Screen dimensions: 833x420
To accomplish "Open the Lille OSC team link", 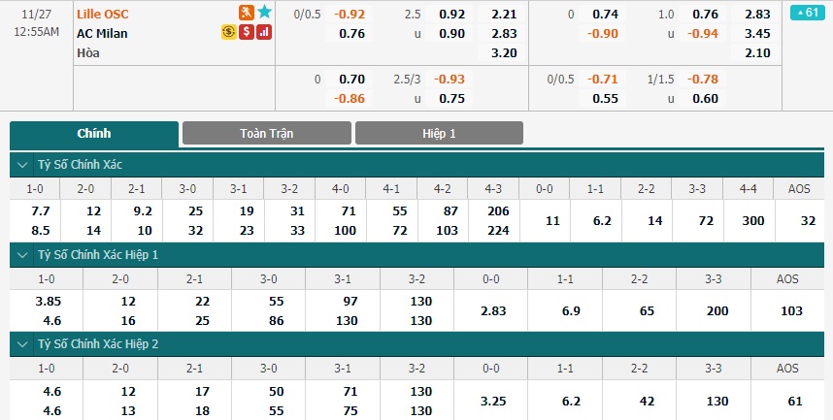I will tap(103, 14).
